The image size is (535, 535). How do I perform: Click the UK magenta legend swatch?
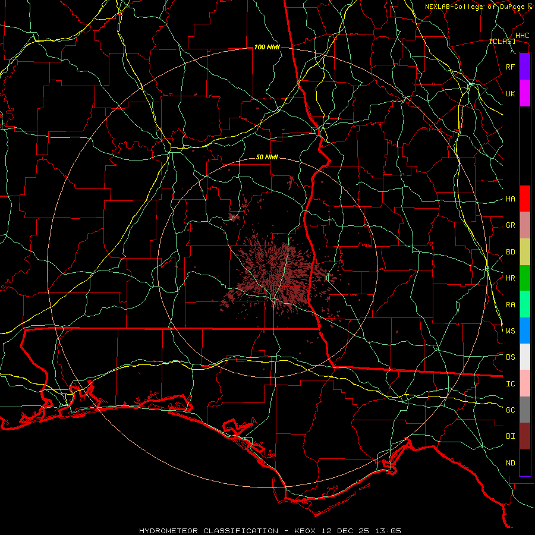click(x=525, y=93)
